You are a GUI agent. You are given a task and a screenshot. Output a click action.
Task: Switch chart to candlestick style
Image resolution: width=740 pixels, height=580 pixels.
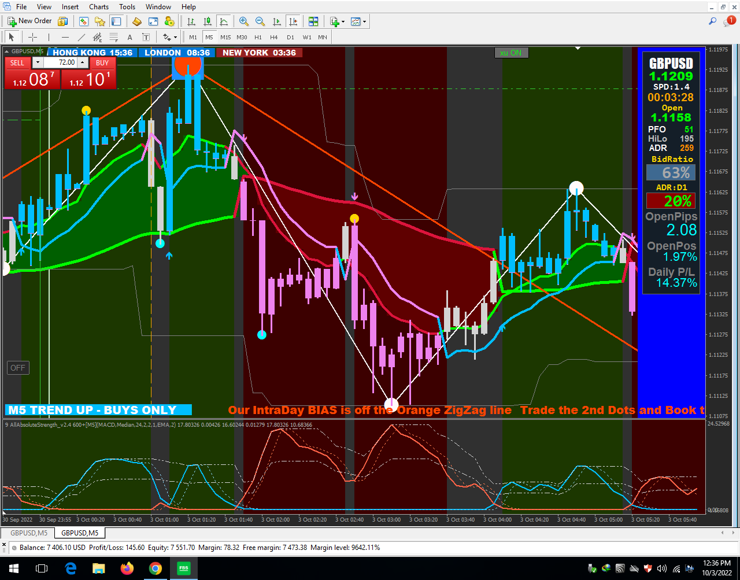click(208, 21)
